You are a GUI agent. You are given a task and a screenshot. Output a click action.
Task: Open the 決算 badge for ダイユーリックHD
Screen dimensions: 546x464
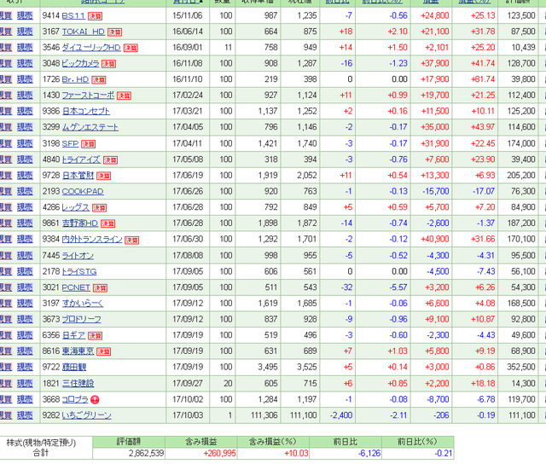[x=131, y=48]
